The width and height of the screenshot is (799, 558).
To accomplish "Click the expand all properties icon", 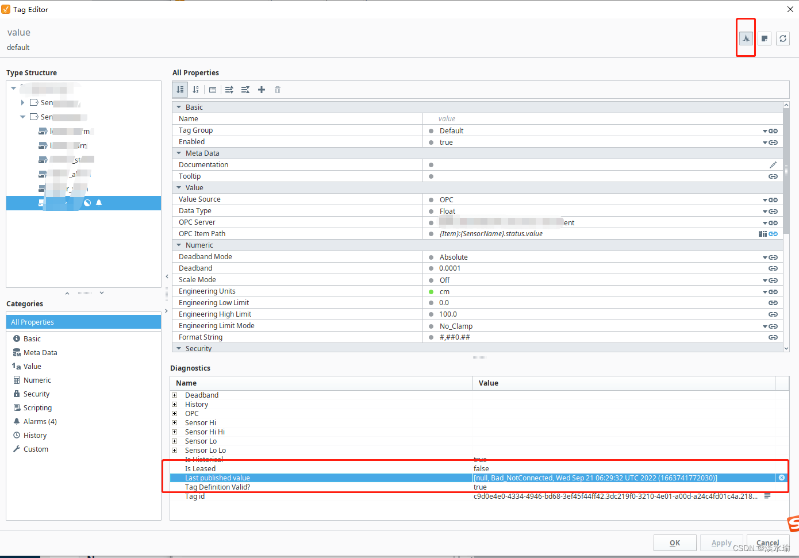I will pos(229,90).
